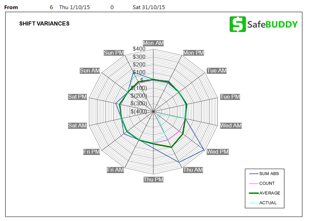Click the Sat 31/10/15 end date cell
The width and height of the screenshot is (331, 221).
tap(149, 7)
